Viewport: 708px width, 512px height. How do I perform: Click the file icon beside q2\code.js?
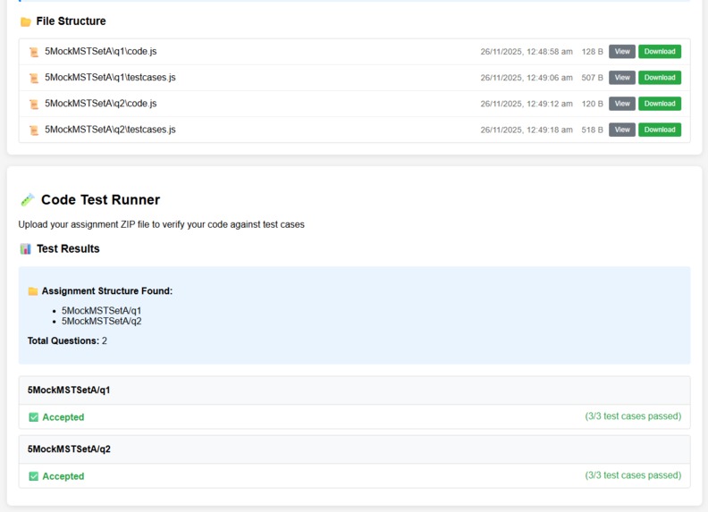[34, 105]
